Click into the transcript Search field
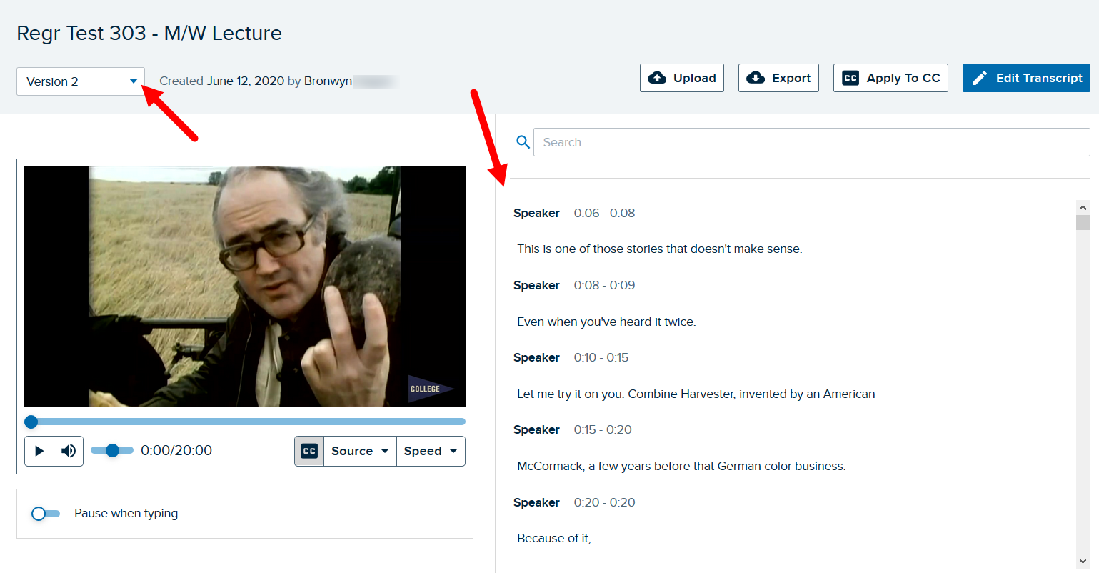This screenshot has width=1099, height=573. [811, 142]
